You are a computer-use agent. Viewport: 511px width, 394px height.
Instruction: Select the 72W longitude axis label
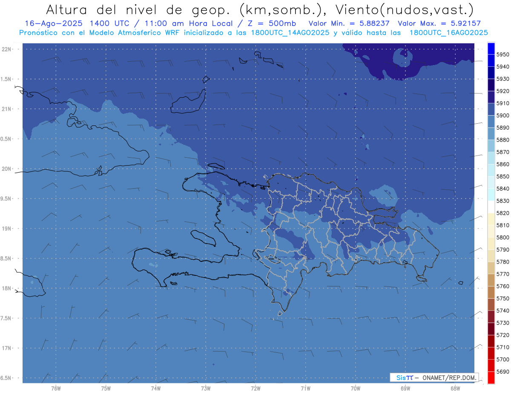click(255, 388)
